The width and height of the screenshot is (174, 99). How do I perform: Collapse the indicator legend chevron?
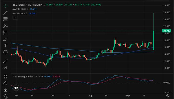tap(15, 18)
